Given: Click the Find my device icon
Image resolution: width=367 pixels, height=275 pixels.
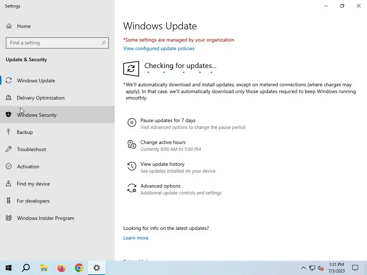Looking at the screenshot, I should [9, 184].
